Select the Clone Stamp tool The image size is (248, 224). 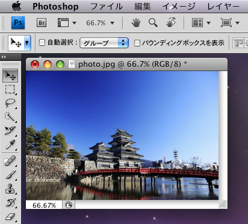10,189
